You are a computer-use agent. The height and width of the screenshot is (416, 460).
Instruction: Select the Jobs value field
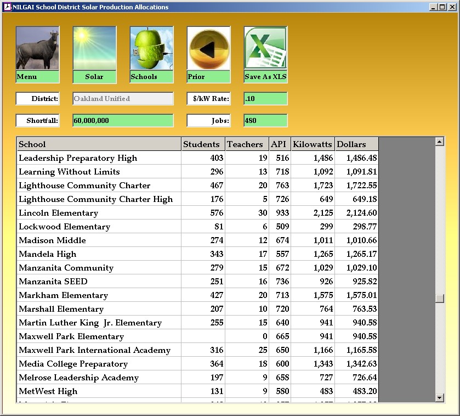[265, 121]
